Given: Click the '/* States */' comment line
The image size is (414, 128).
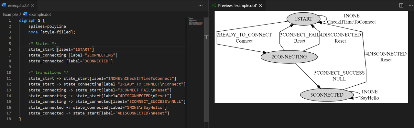Looking at the screenshot, I should click(x=42, y=44).
